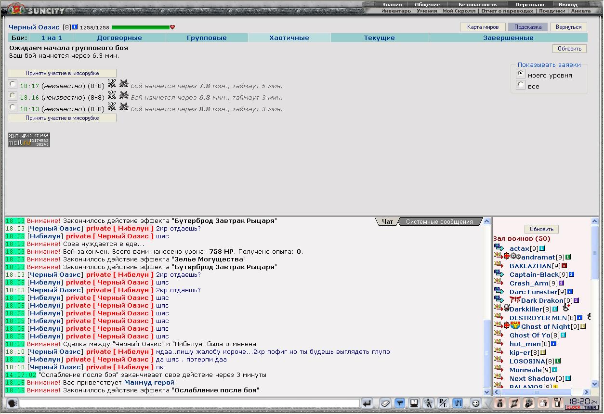Select the 18:13 battle request radio
Screen dimensions: 604x414
pyautogui.click(x=13, y=107)
